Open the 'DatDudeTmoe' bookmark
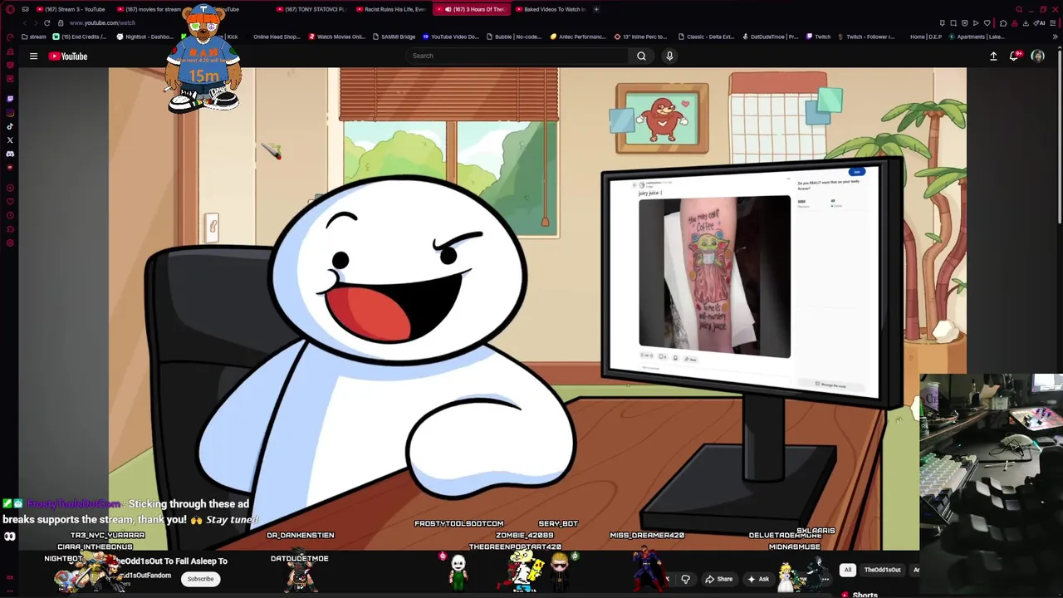This screenshot has width=1063, height=598. 771,37
